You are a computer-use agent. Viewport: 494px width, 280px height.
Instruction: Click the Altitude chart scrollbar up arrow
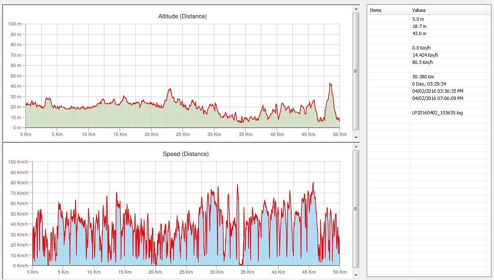356,8
